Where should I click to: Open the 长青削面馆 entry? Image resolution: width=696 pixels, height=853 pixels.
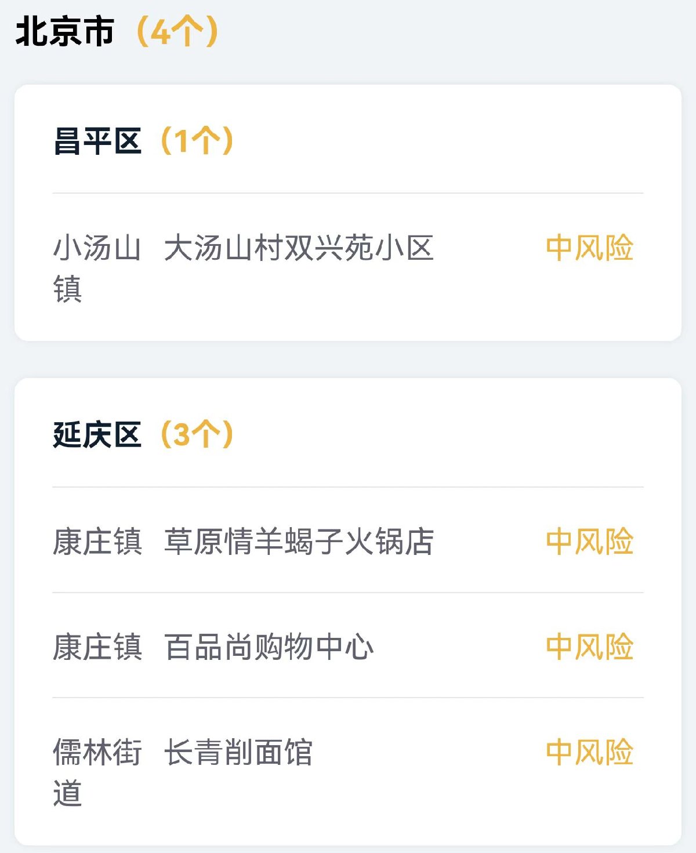coord(238,752)
